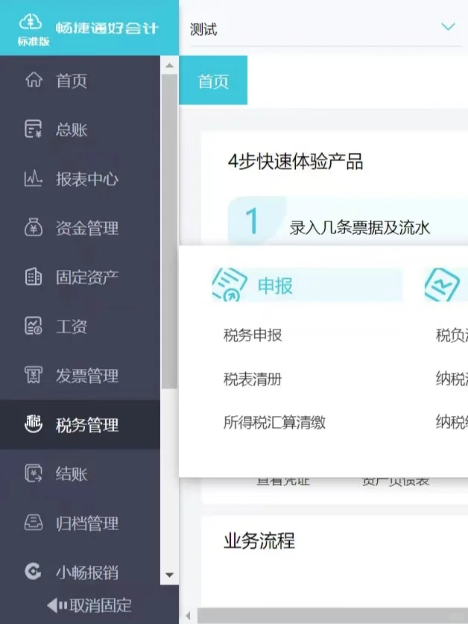Click the 资金管理 money bag icon
The width and height of the screenshot is (468, 624).
tap(34, 227)
